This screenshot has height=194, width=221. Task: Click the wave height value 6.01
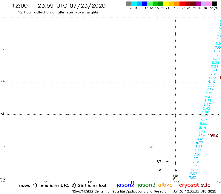213,74
